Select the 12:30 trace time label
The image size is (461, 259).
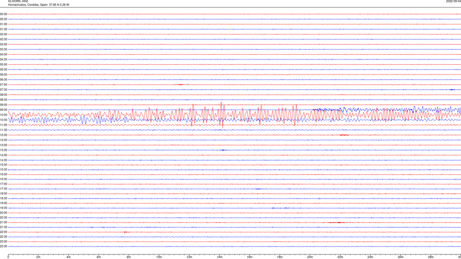click(x=3, y=140)
